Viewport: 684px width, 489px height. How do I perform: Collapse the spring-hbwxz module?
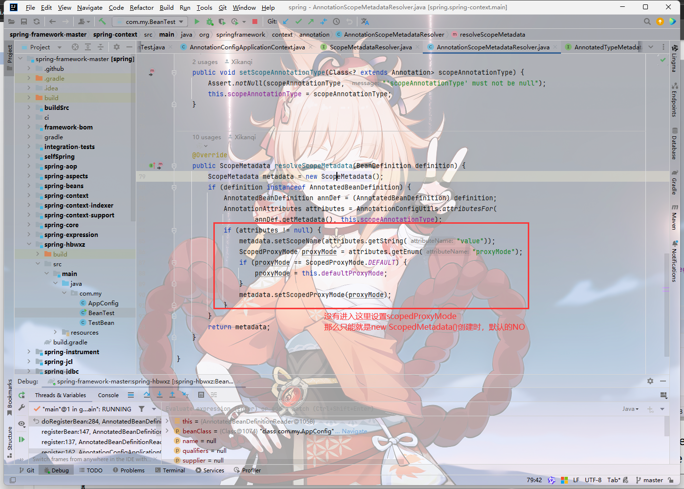[29, 244]
